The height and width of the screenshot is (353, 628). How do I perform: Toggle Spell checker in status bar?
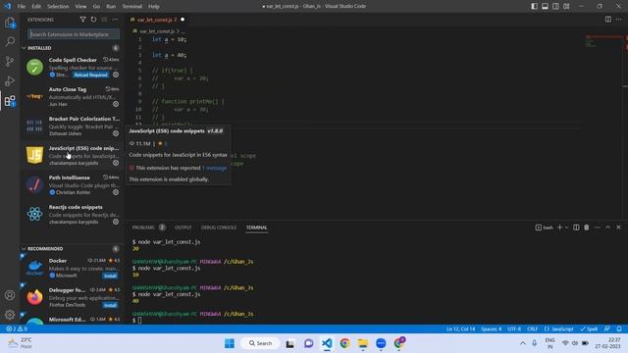point(589,328)
